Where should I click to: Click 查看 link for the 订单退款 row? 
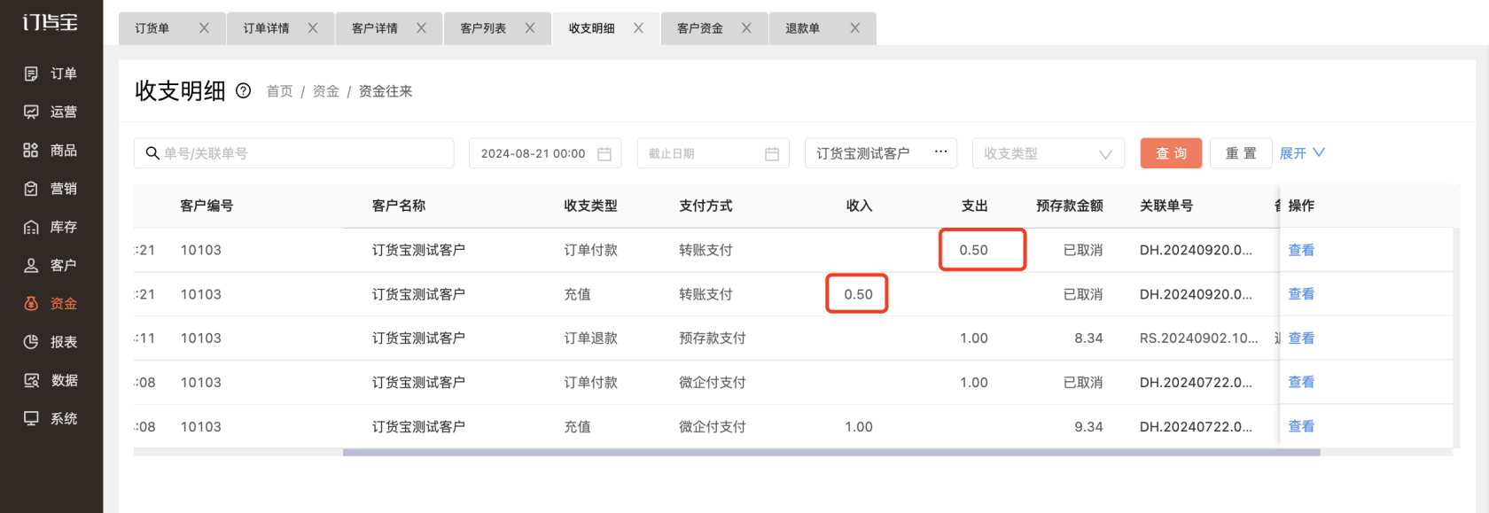click(x=1300, y=338)
